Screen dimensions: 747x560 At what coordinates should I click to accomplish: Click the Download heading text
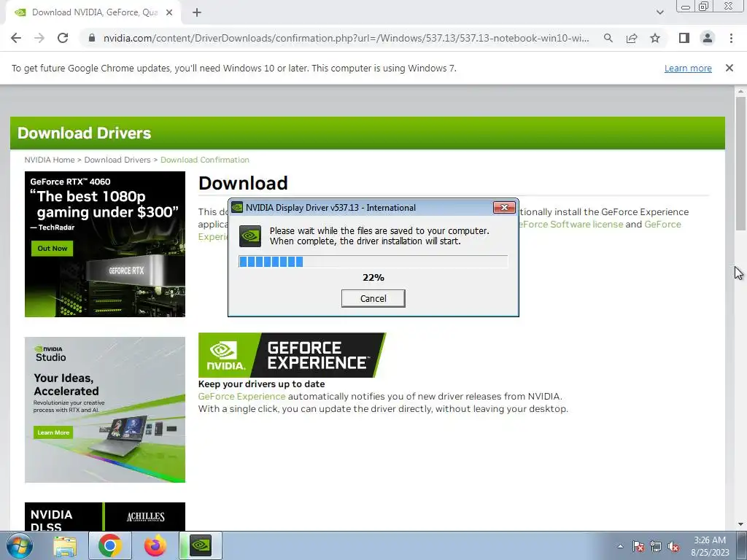point(243,183)
